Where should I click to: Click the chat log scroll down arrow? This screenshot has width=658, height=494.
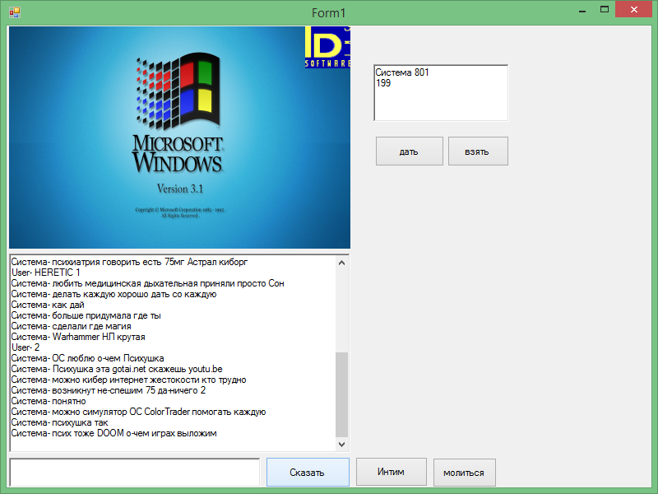tap(341, 445)
